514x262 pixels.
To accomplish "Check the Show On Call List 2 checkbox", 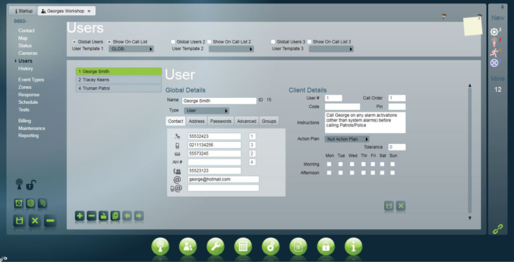I will point(209,42).
